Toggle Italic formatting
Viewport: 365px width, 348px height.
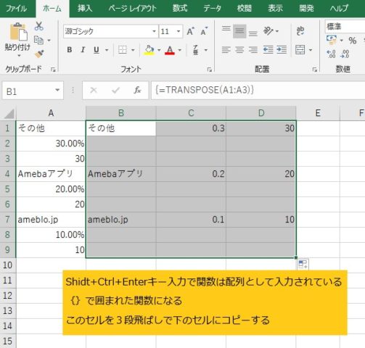point(83,50)
